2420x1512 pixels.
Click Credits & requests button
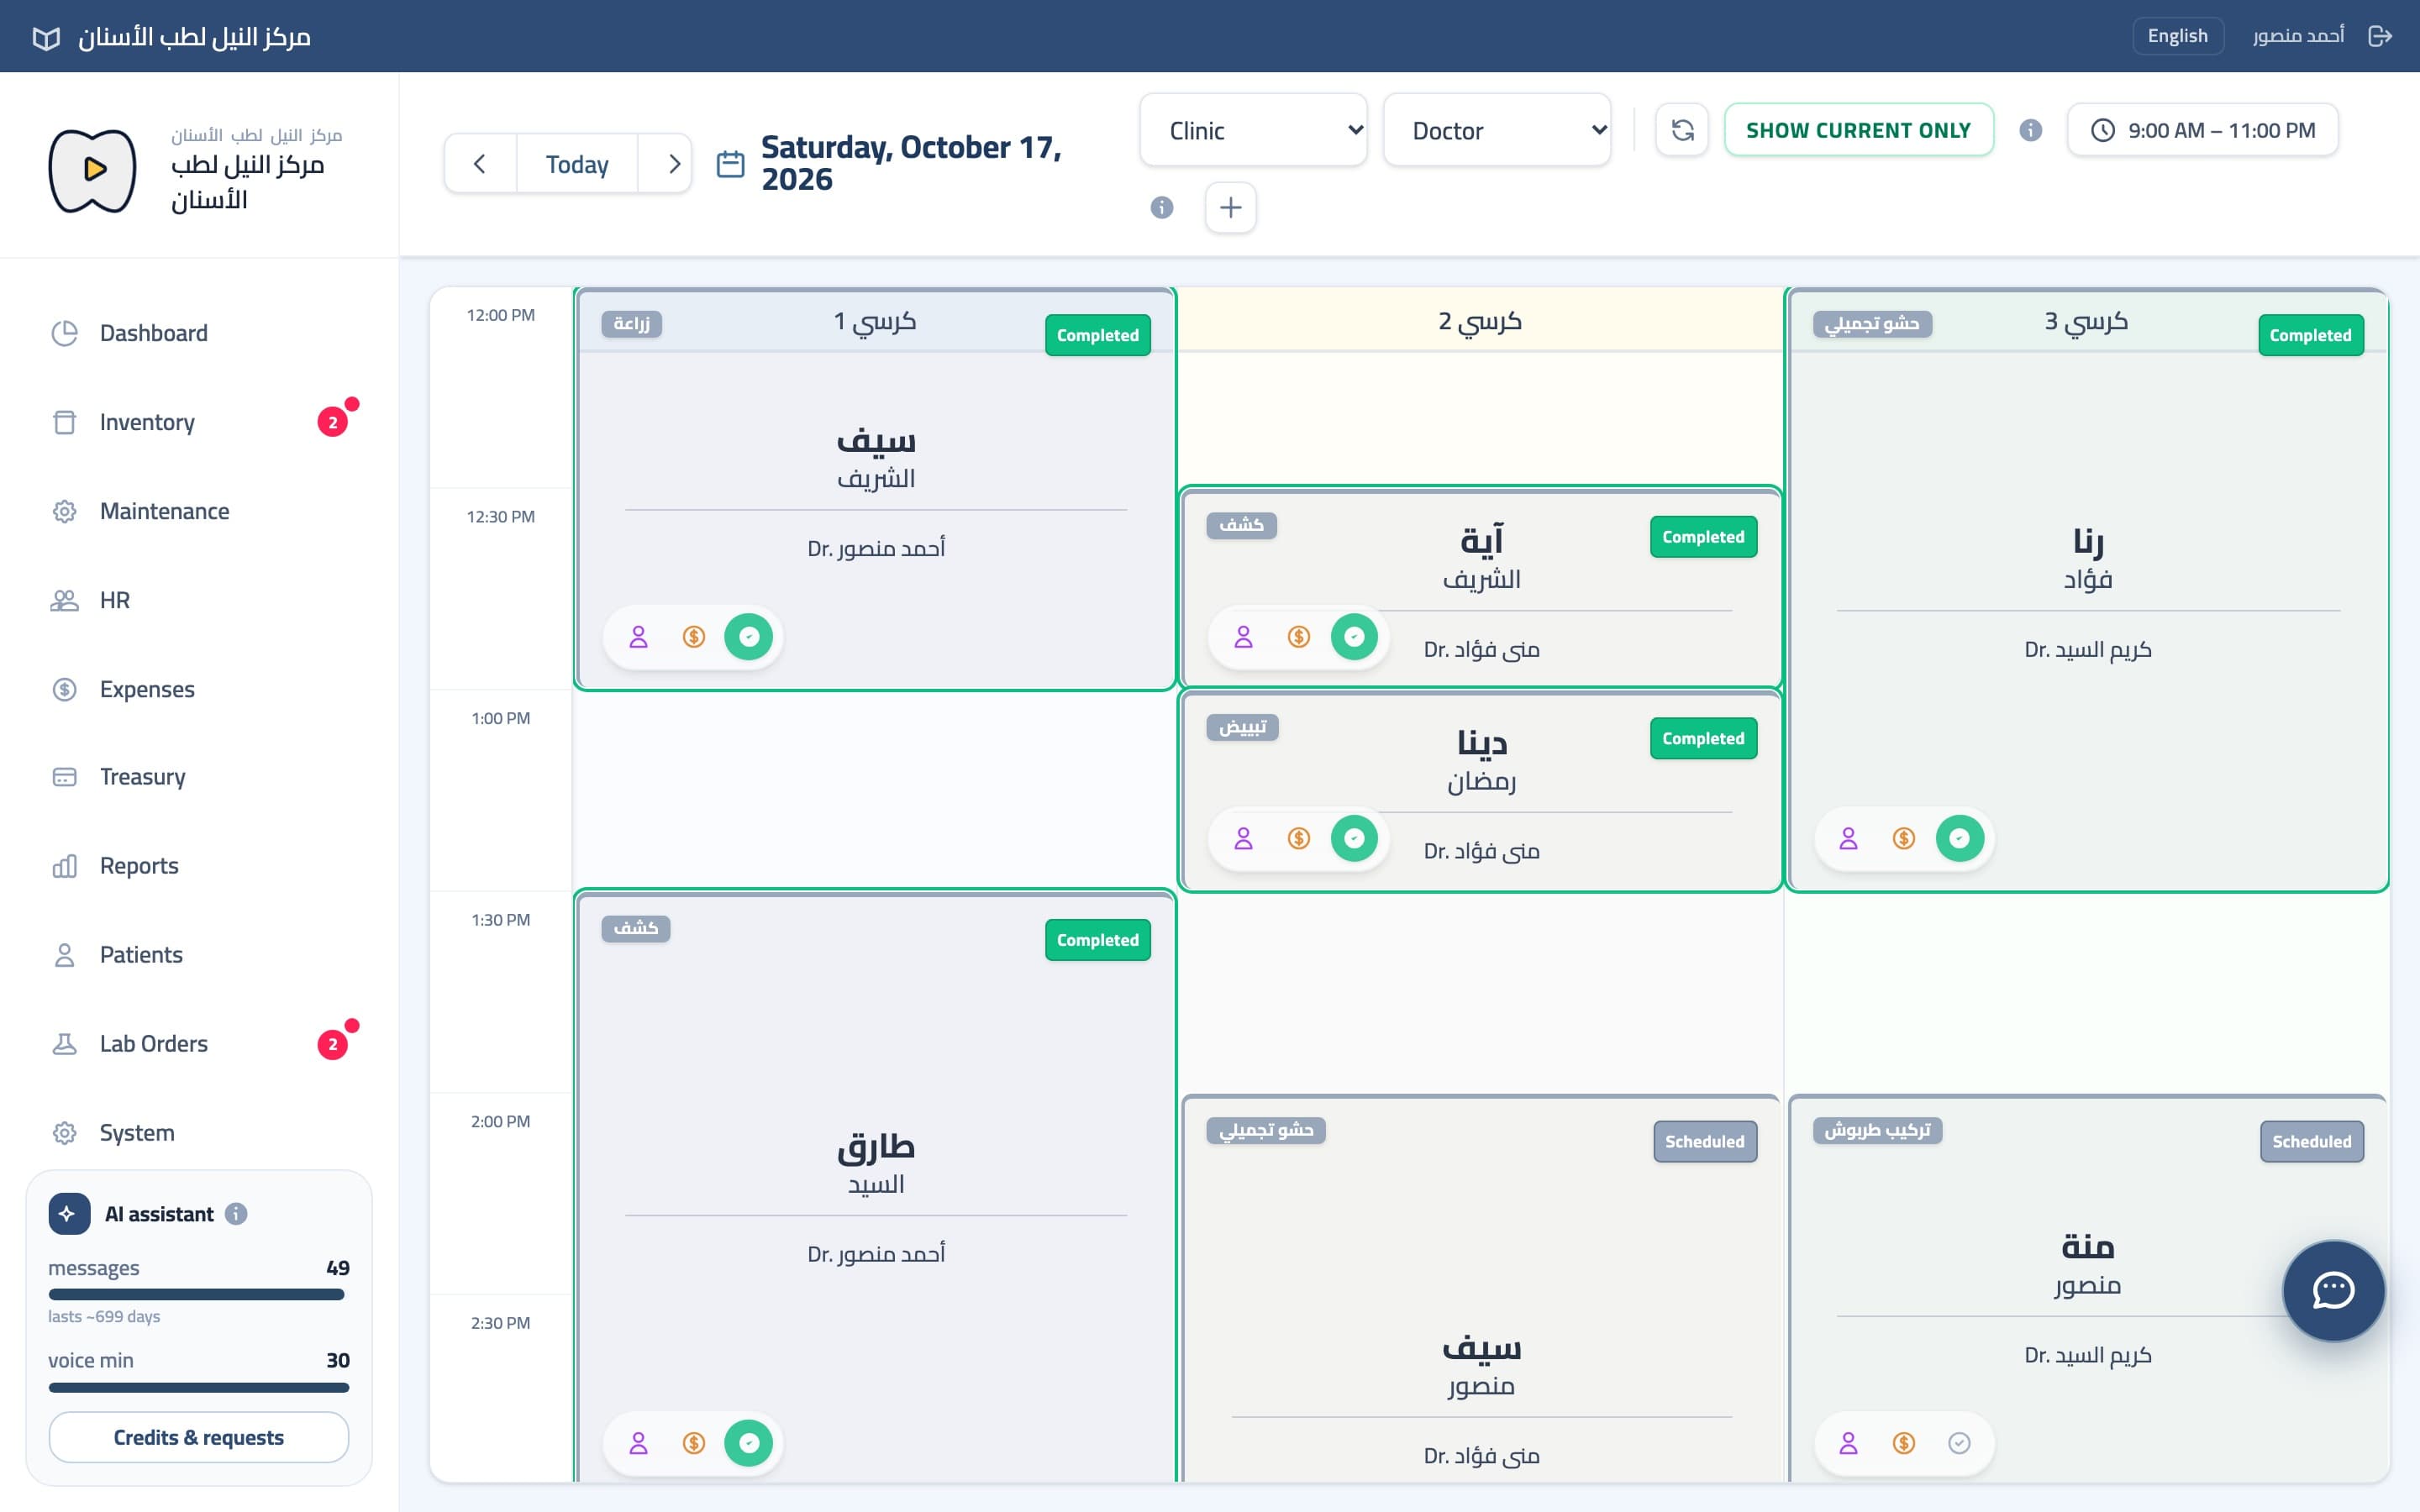[199, 1437]
